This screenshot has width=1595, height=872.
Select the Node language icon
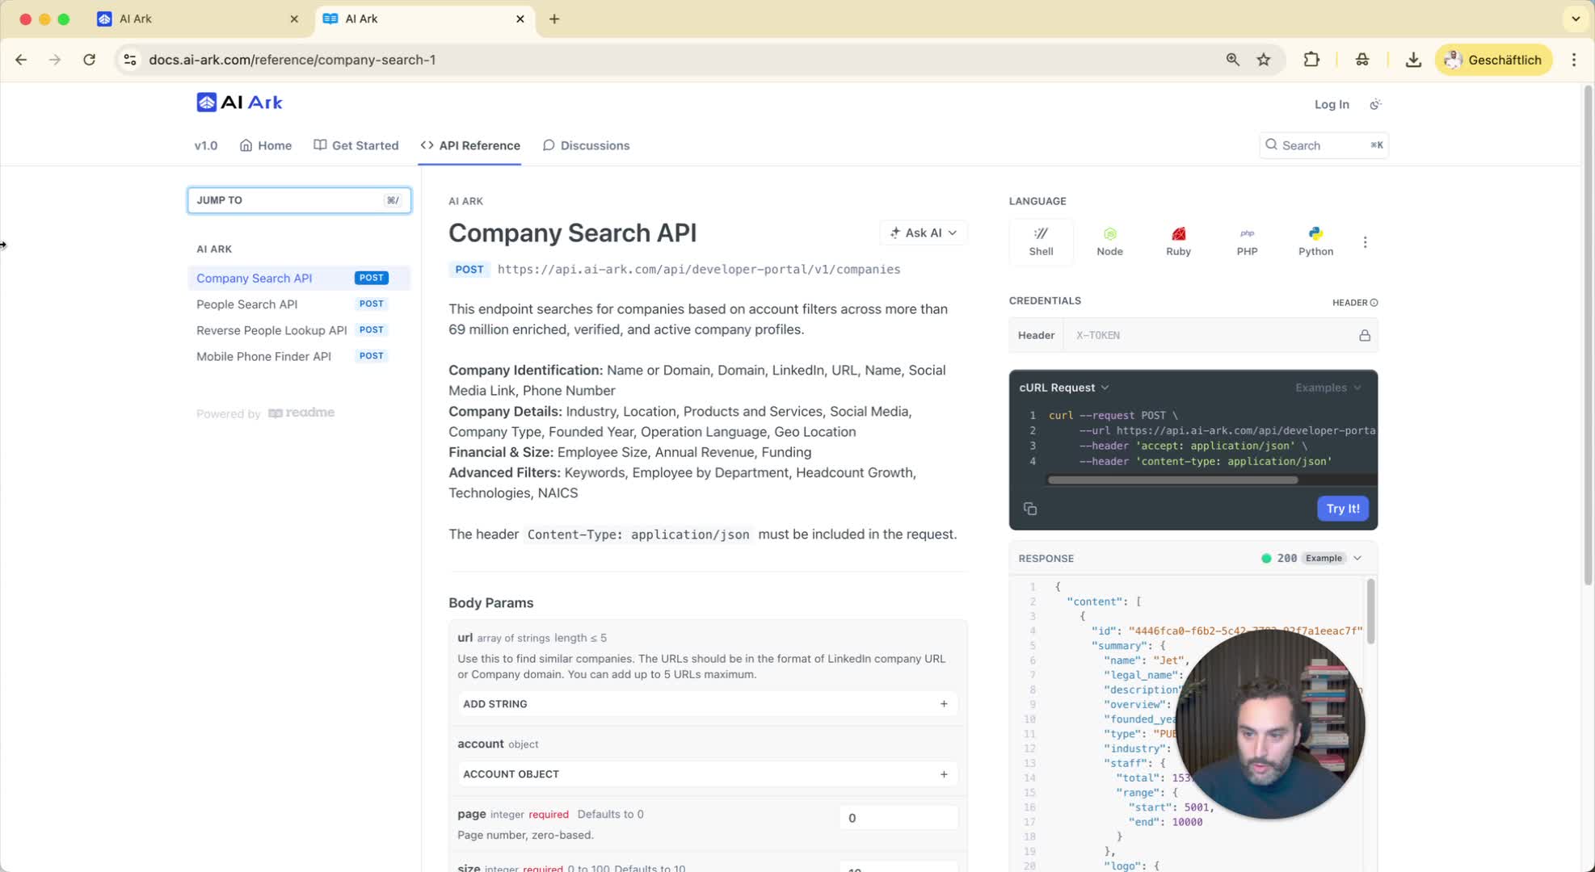(1109, 241)
